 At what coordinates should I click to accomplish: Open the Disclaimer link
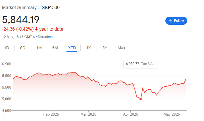point(46,37)
